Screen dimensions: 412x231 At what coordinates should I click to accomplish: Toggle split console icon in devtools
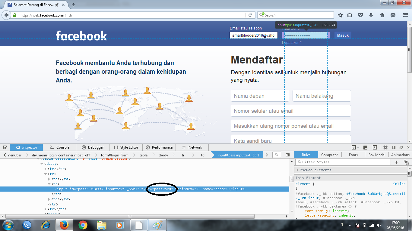365,147
